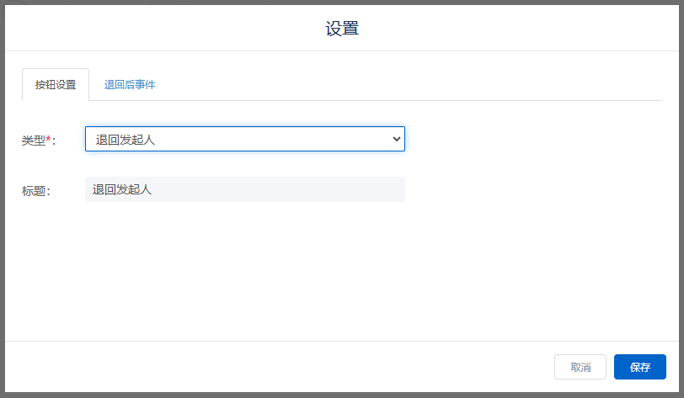Screen dimensions: 684x398
Task: Expand the 类型 dropdown chevron arrow
Action: click(397, 140)
